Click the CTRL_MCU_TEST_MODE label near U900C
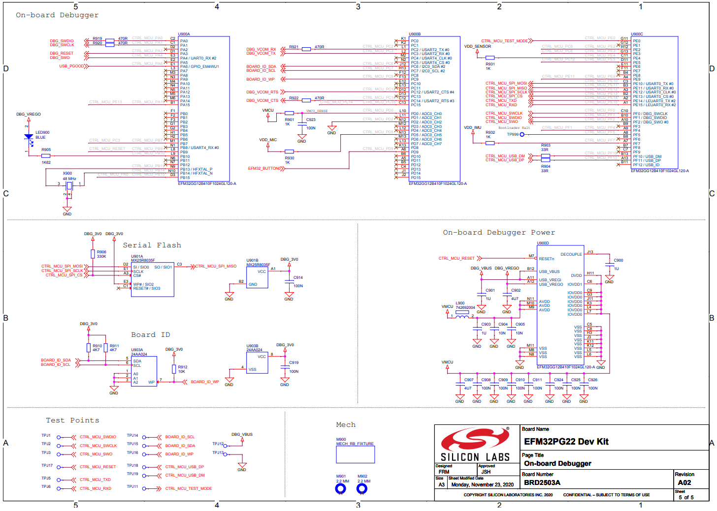Viewport: 717px width, 511px height. coord(504,41)
